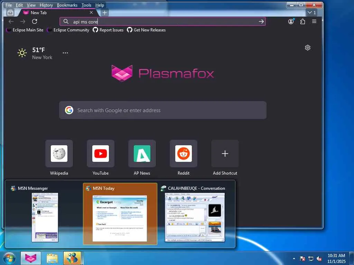Open weather widget options ellipsis
This screenshot has height=265, width=354.
click(65, 53)
